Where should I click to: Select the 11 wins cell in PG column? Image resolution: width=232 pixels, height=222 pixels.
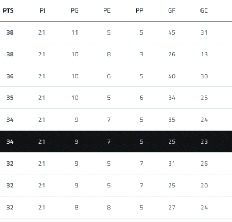75,32
